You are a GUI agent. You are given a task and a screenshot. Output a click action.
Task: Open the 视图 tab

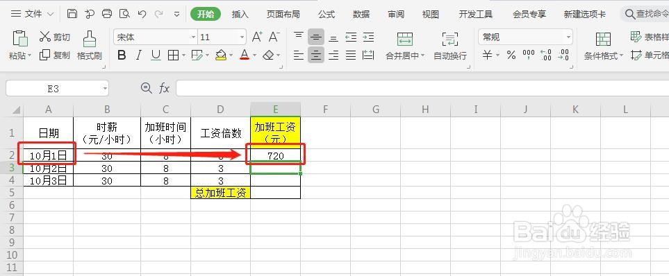(431, 14)
